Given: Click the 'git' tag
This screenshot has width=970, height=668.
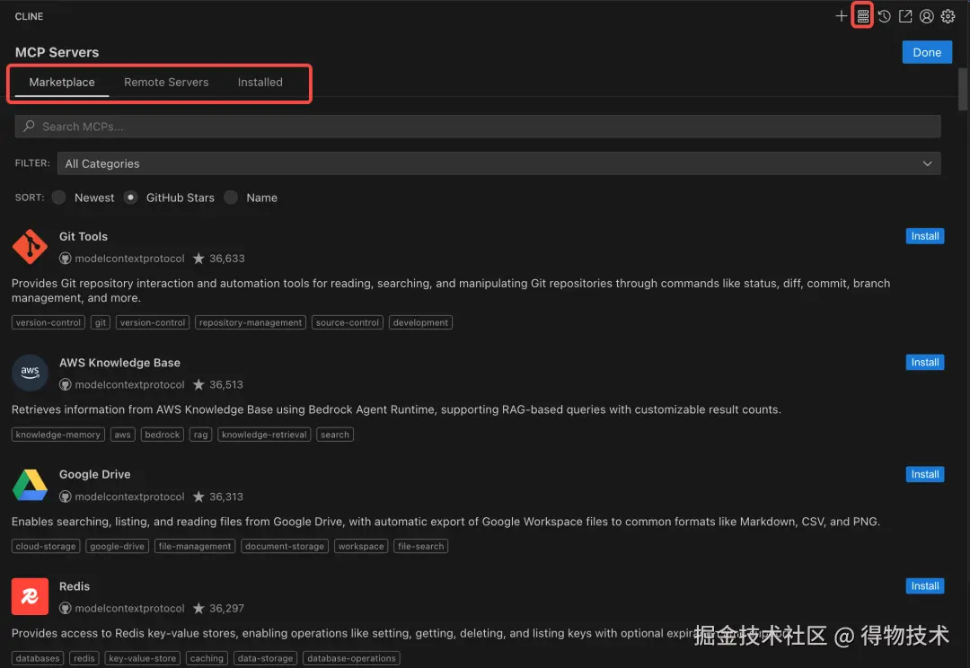Looking at the screenshot, I should click(x=101, y=322).
